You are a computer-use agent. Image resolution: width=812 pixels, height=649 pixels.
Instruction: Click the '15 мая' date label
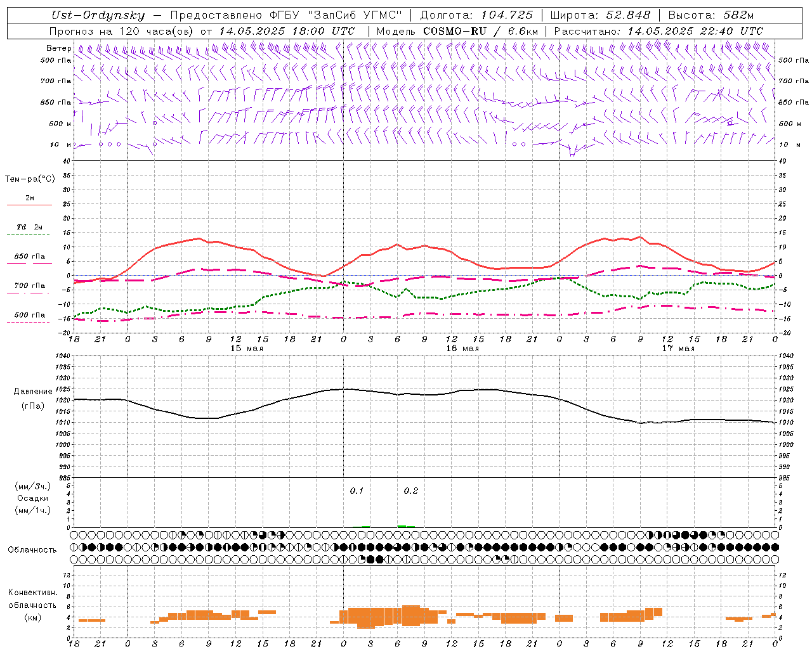click(x=247, y=349)
